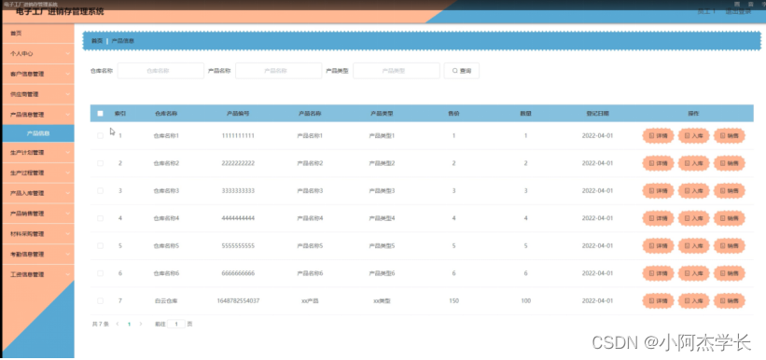Click 退出登录 to log out

click(738, 12)
